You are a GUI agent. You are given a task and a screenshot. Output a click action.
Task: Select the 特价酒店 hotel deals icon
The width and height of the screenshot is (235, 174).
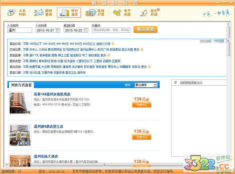click(69, 13)
